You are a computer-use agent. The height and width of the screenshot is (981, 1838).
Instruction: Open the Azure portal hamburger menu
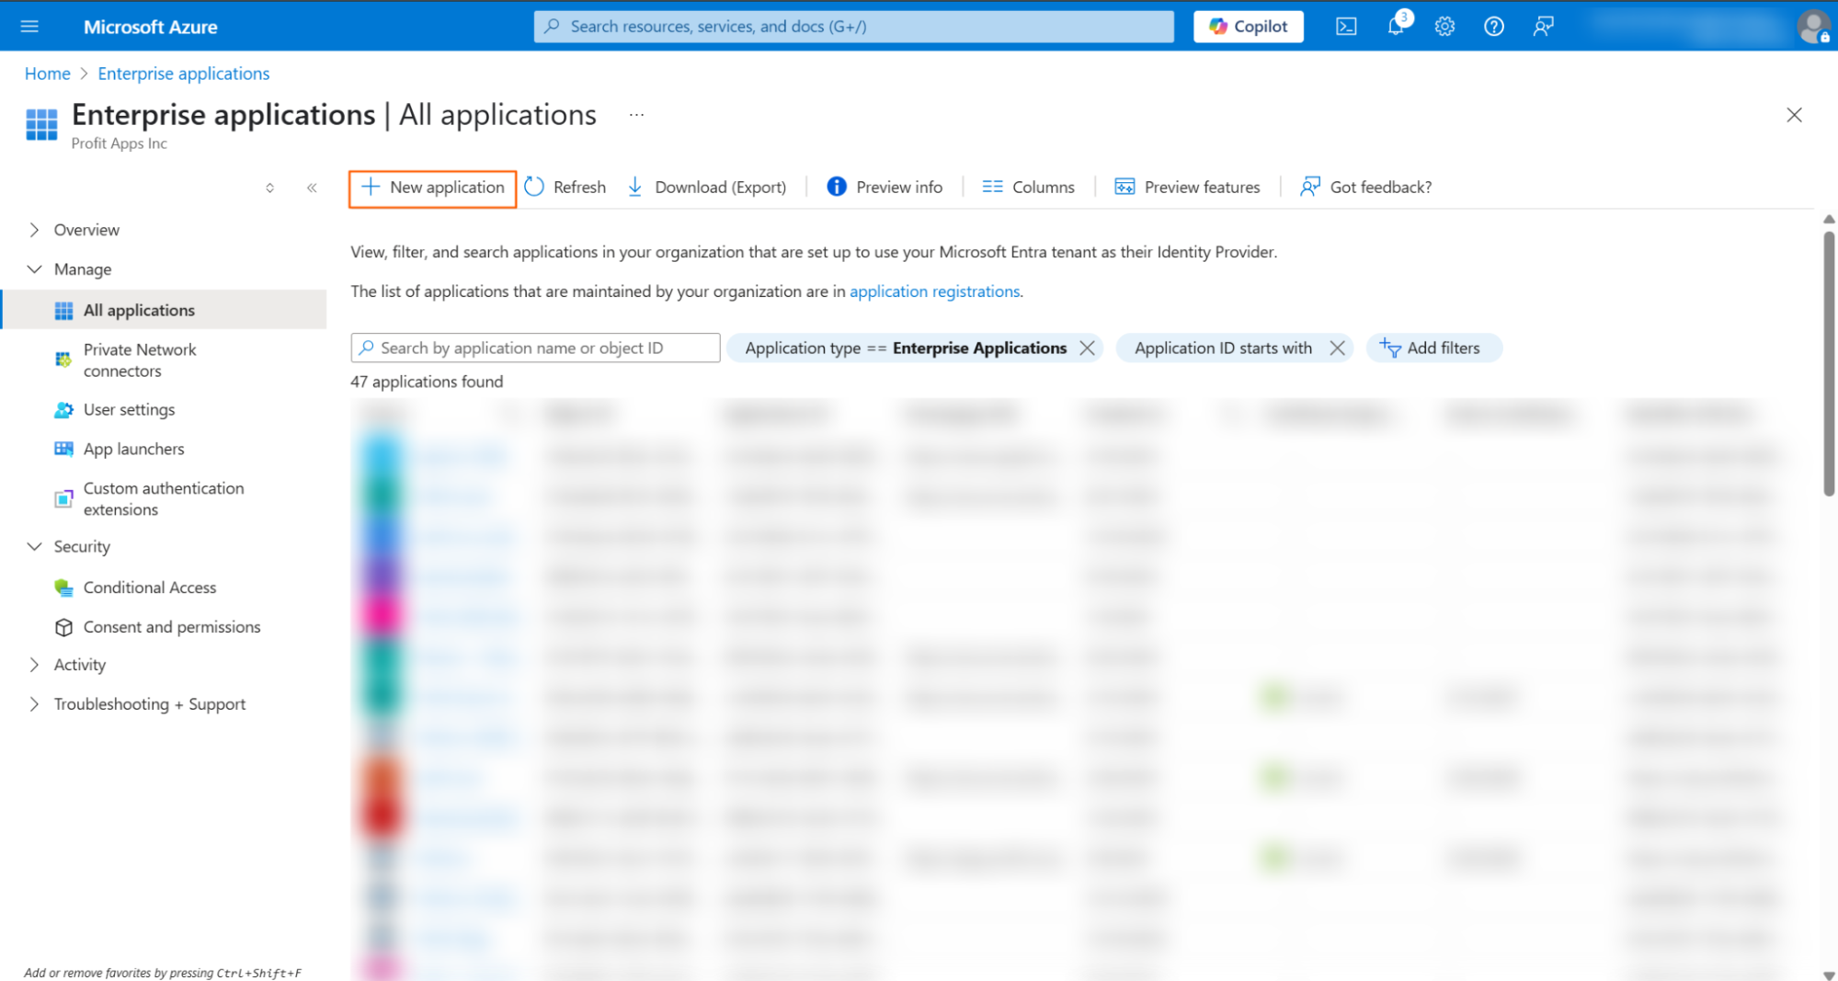coord(29,27)
